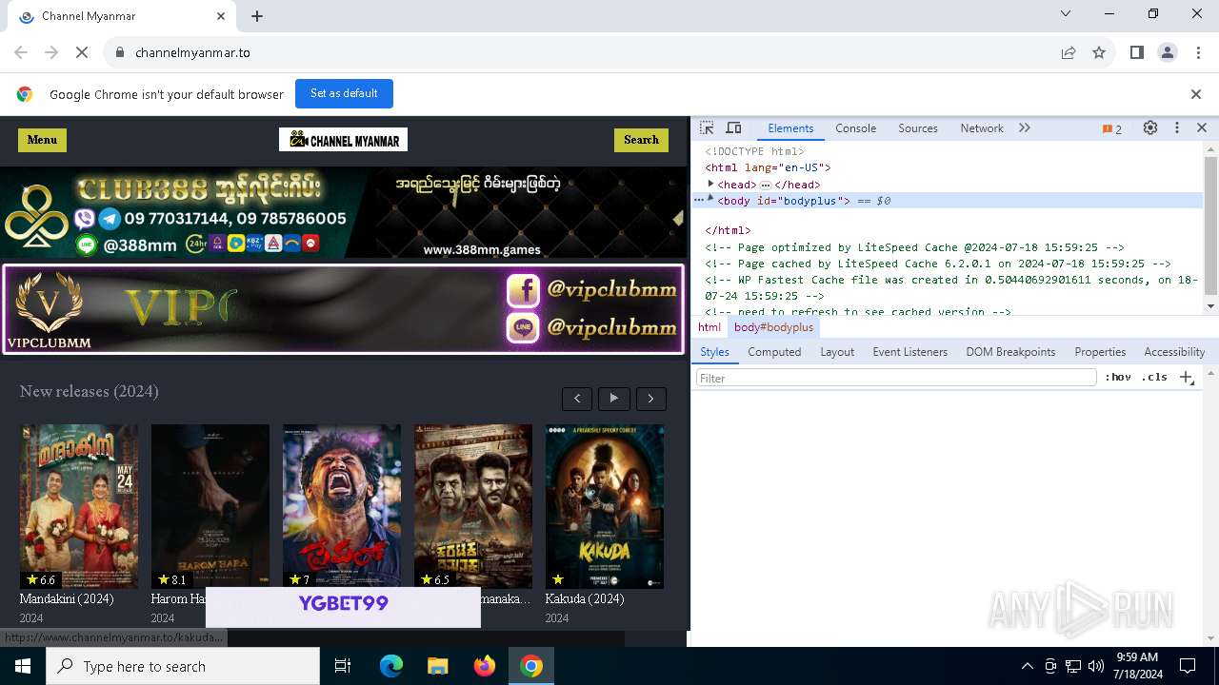Open the Layout tab
Viewport: 1219px width, 685px height.
837,352
